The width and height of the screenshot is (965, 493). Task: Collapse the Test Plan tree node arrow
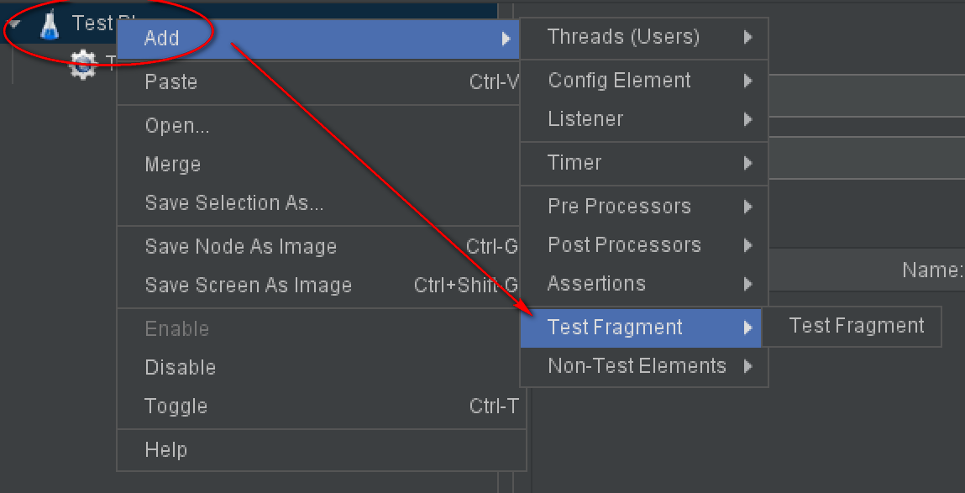[x=14, y=24]
